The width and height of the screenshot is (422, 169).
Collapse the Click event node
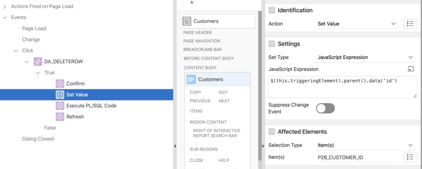click(x=16, y=51)
